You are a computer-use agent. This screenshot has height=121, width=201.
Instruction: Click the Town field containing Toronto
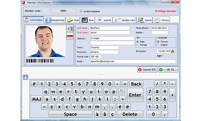[104, 47]
